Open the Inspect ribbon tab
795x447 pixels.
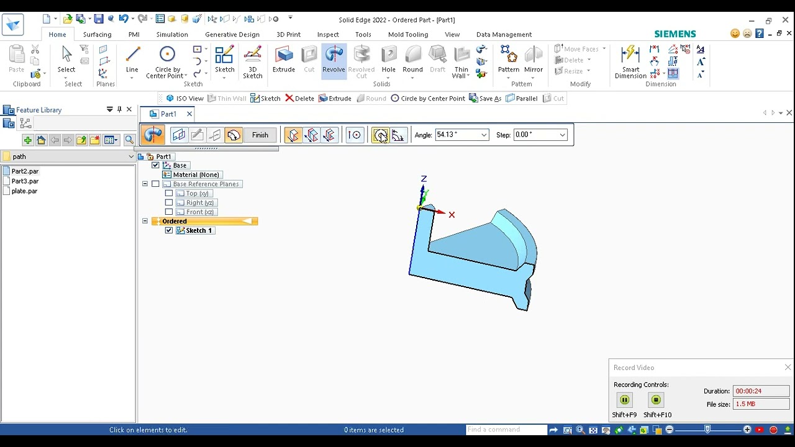[328, 35]
